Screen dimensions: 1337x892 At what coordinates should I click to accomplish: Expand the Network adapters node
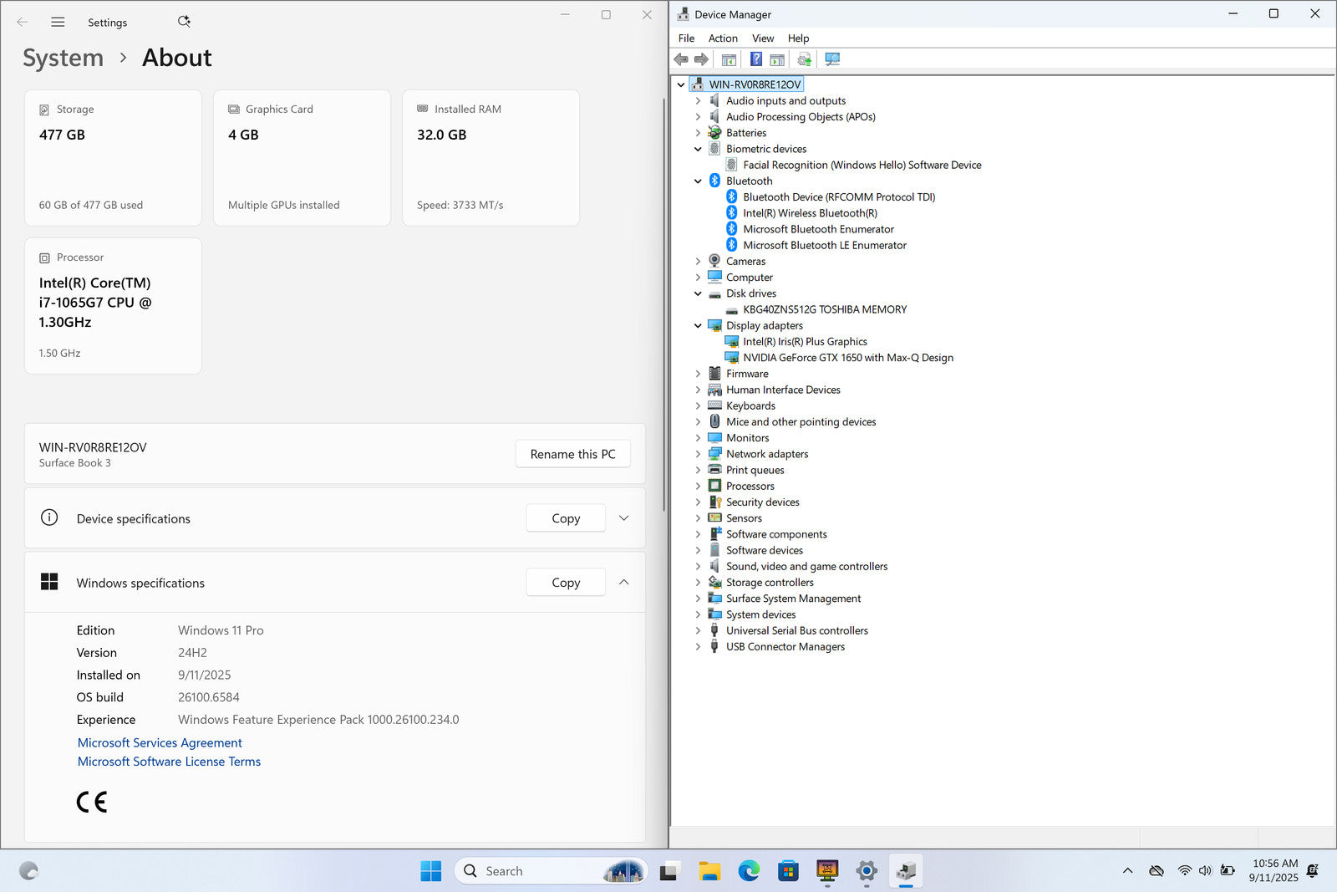coord(698,454)
